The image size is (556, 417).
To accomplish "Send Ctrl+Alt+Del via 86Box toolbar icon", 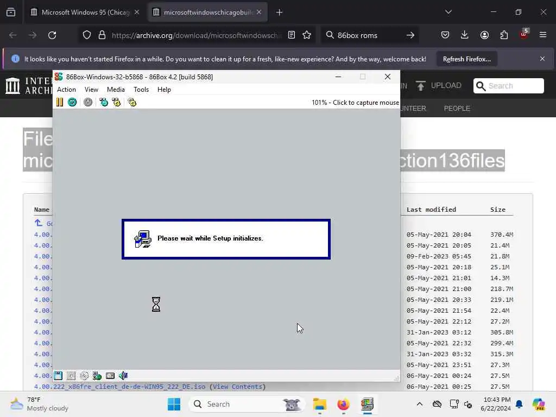I will click(x=104, y=103).
